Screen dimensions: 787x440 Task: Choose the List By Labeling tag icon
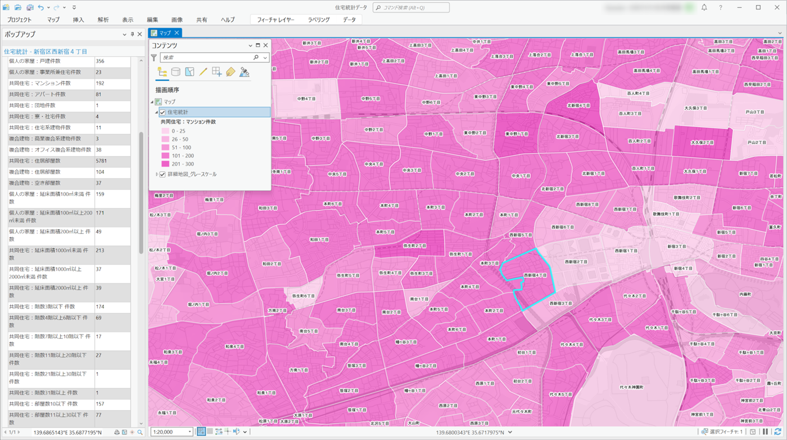point(230,72)
